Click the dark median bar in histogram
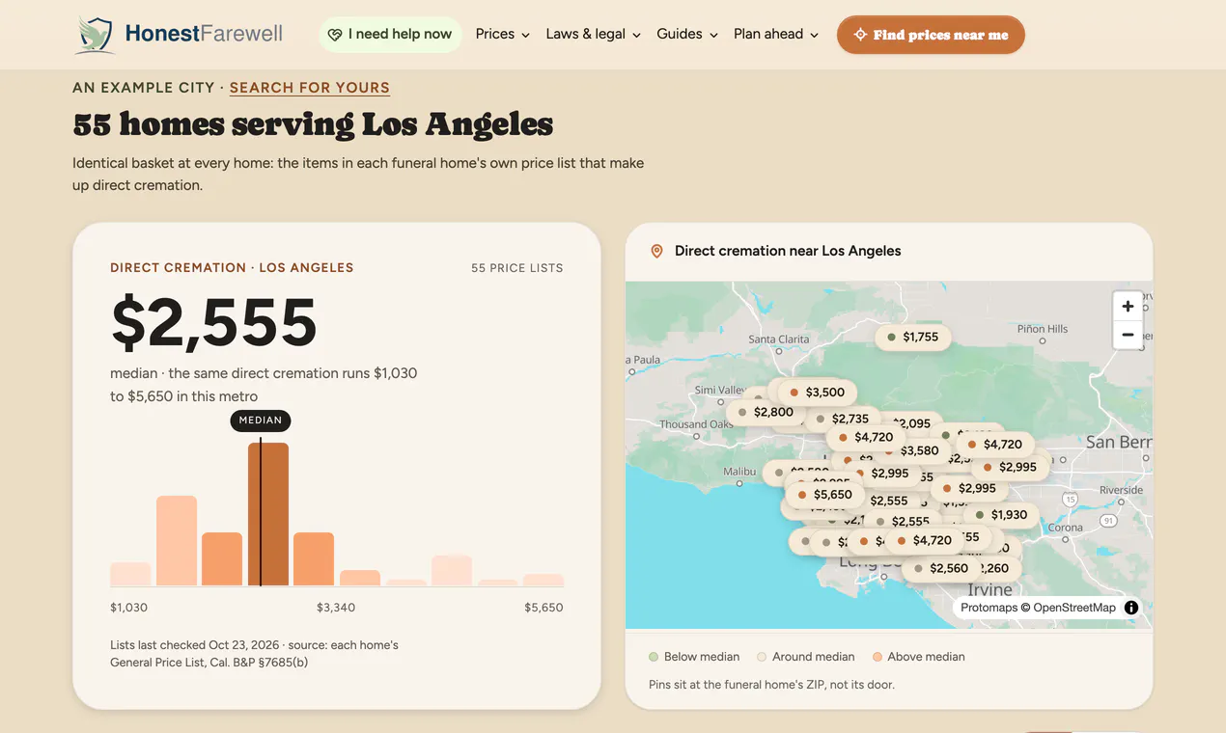 pos(268,514)
